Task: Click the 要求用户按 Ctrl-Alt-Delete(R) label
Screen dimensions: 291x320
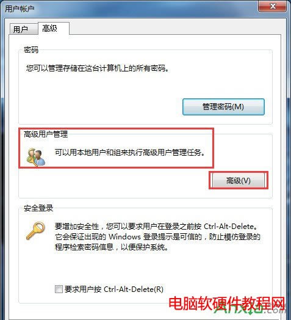Action: coord(114,289)
